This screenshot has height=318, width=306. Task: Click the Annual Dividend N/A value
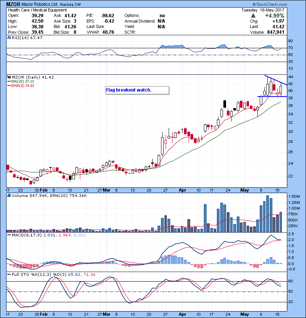click(161, 21)
